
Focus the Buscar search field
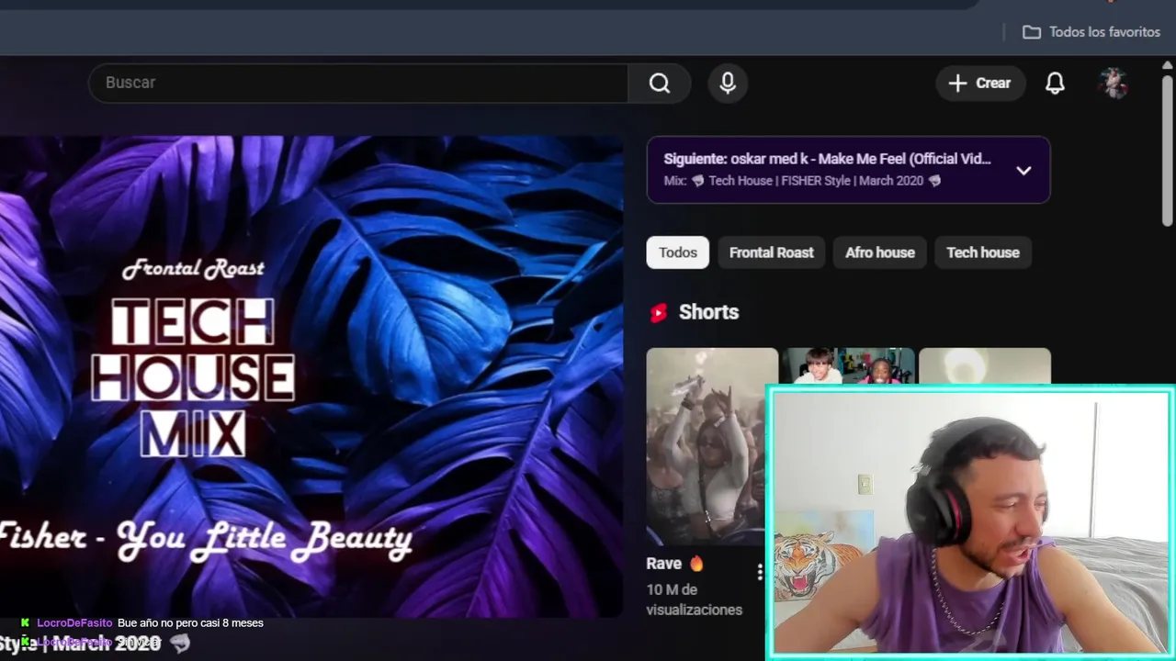click(358, 83)
